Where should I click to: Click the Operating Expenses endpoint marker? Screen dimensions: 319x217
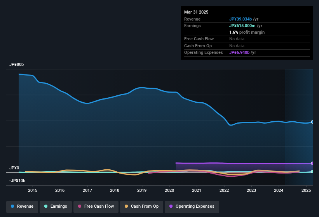312,163
